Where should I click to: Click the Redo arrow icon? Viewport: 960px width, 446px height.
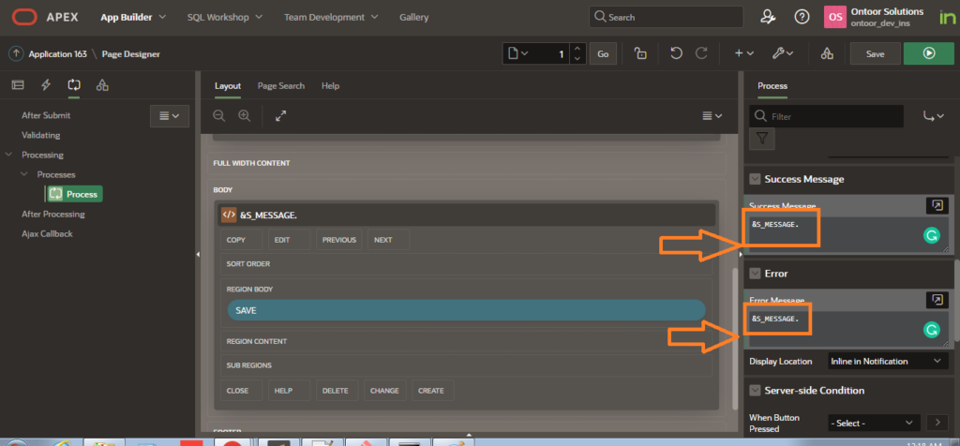700,53
